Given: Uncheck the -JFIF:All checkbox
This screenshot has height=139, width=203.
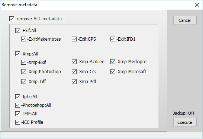Looking at the screenshot, I should coord(17,113).
